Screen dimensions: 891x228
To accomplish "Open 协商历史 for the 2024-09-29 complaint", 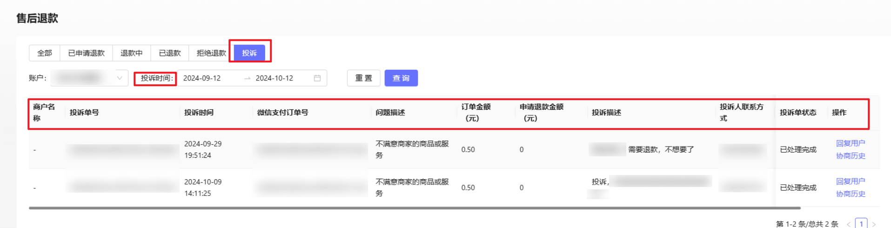I will pyautogui.click(x=850, y=156).
